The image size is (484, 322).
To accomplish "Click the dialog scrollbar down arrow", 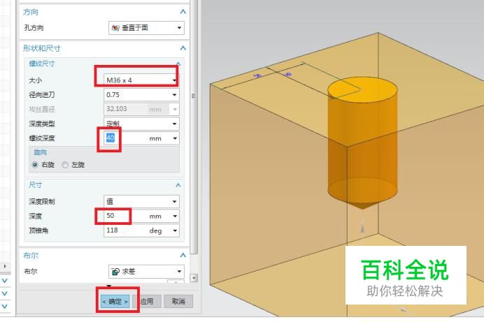I will (x=194, y=278).
